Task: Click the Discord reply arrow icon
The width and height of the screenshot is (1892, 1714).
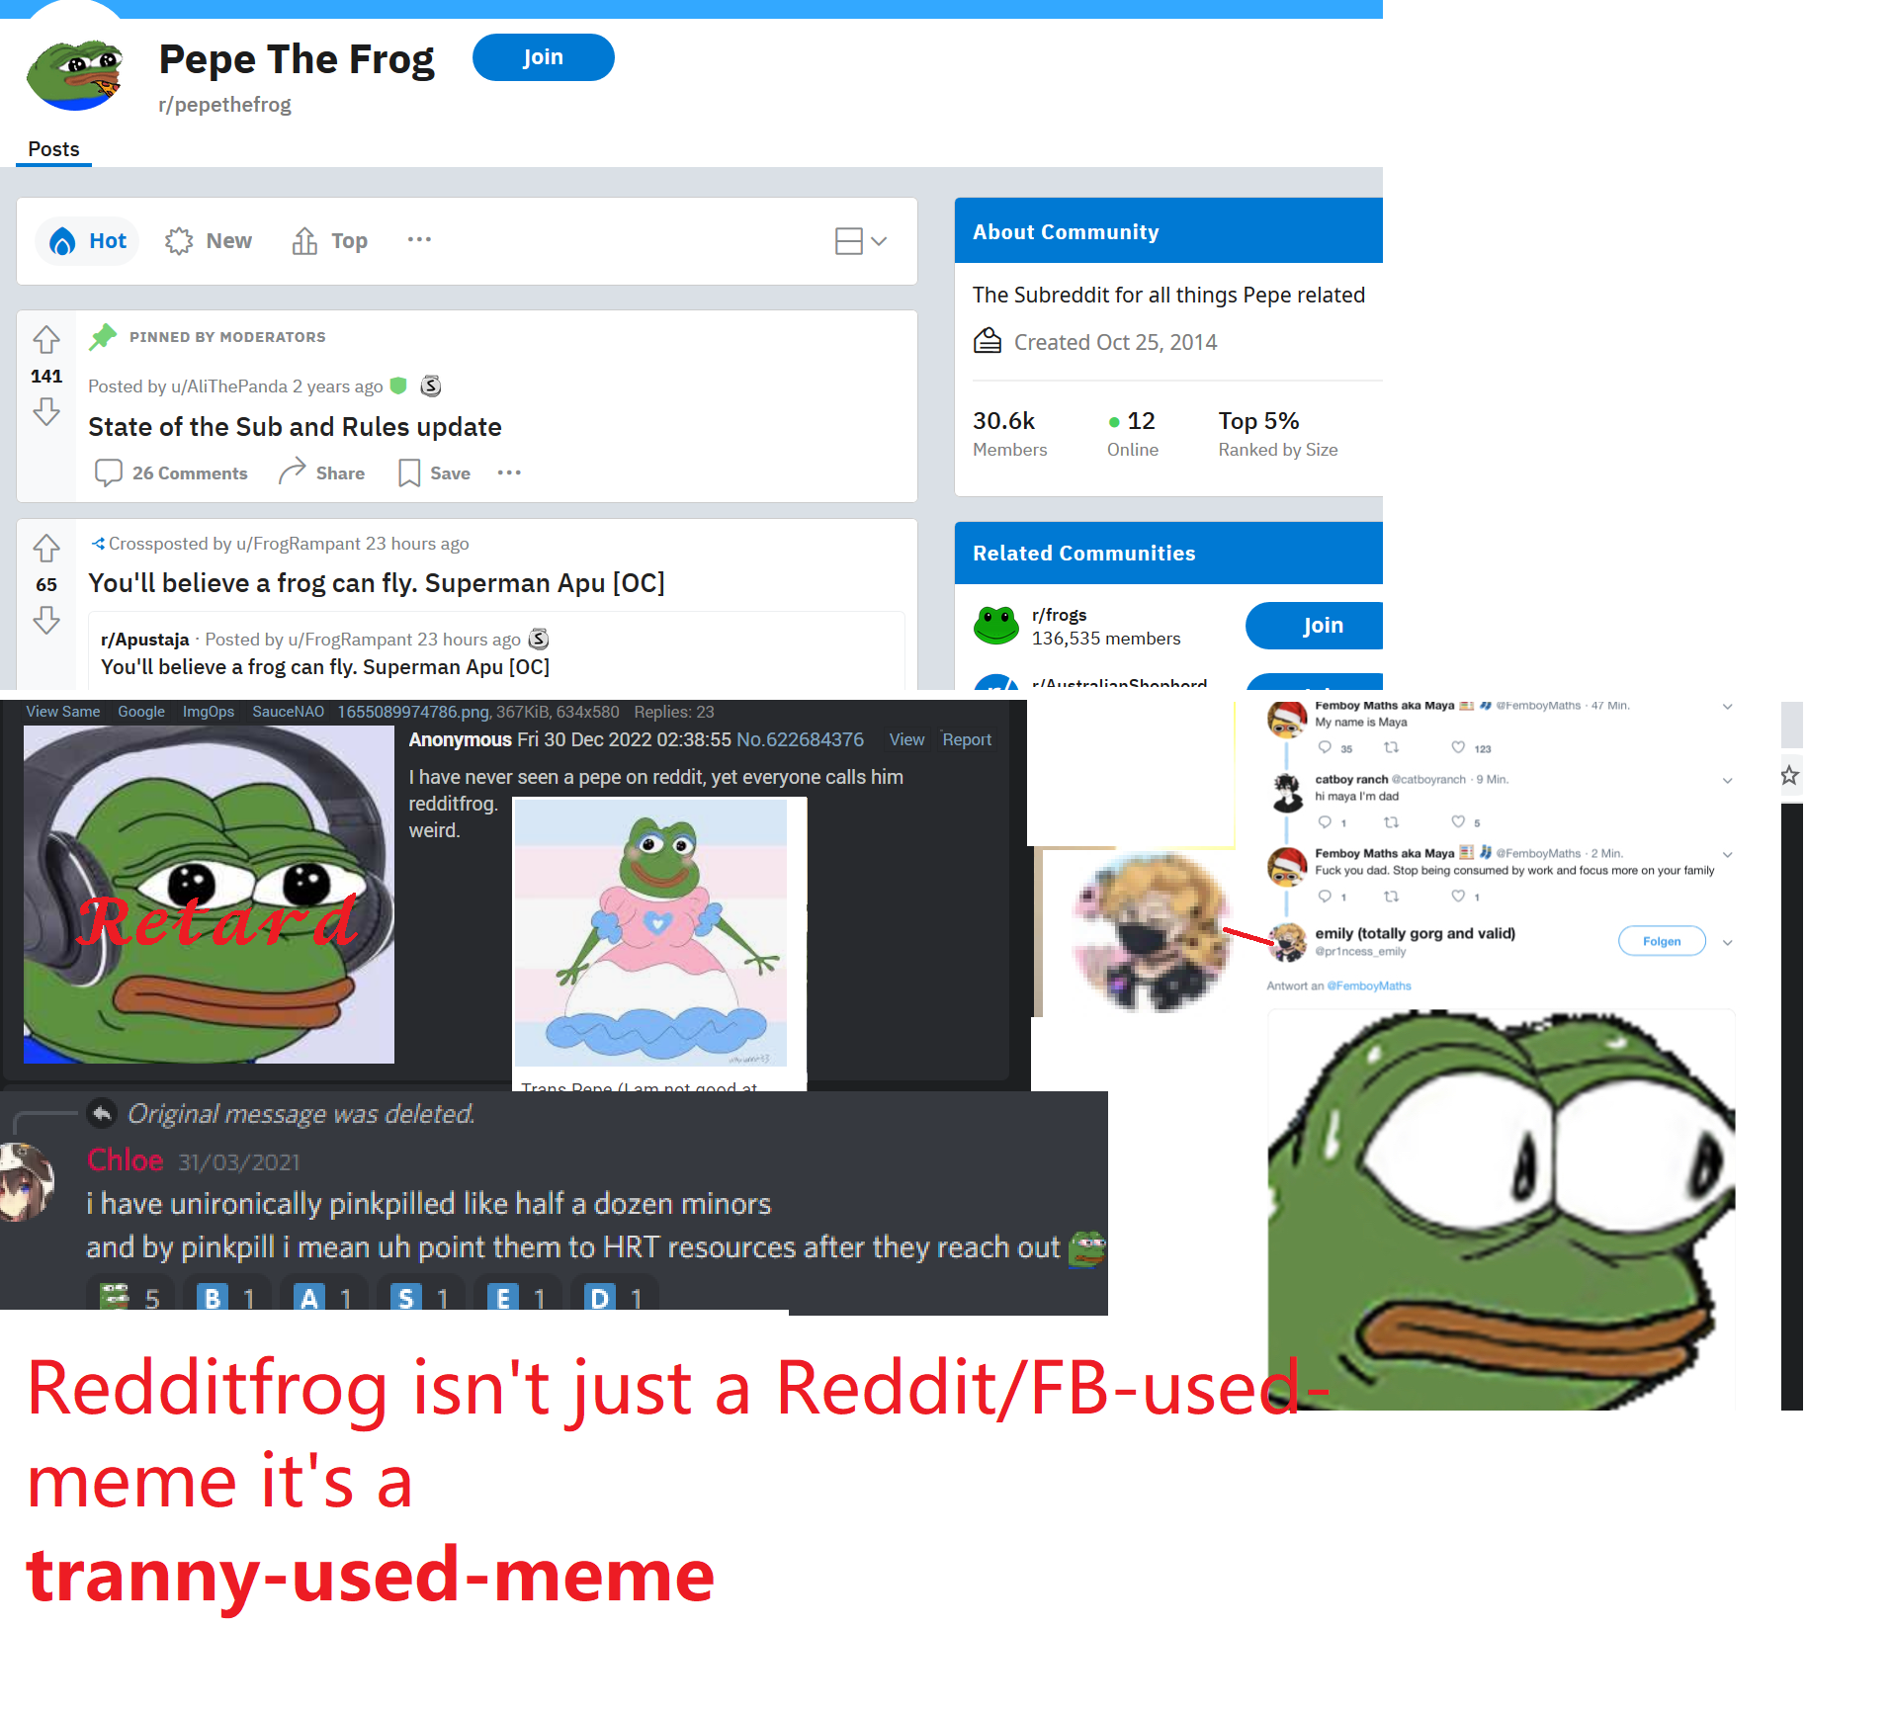Action: (x=102, y=1114)
